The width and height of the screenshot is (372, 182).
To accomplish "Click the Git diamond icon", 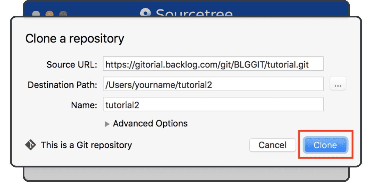I will point(31,145).
